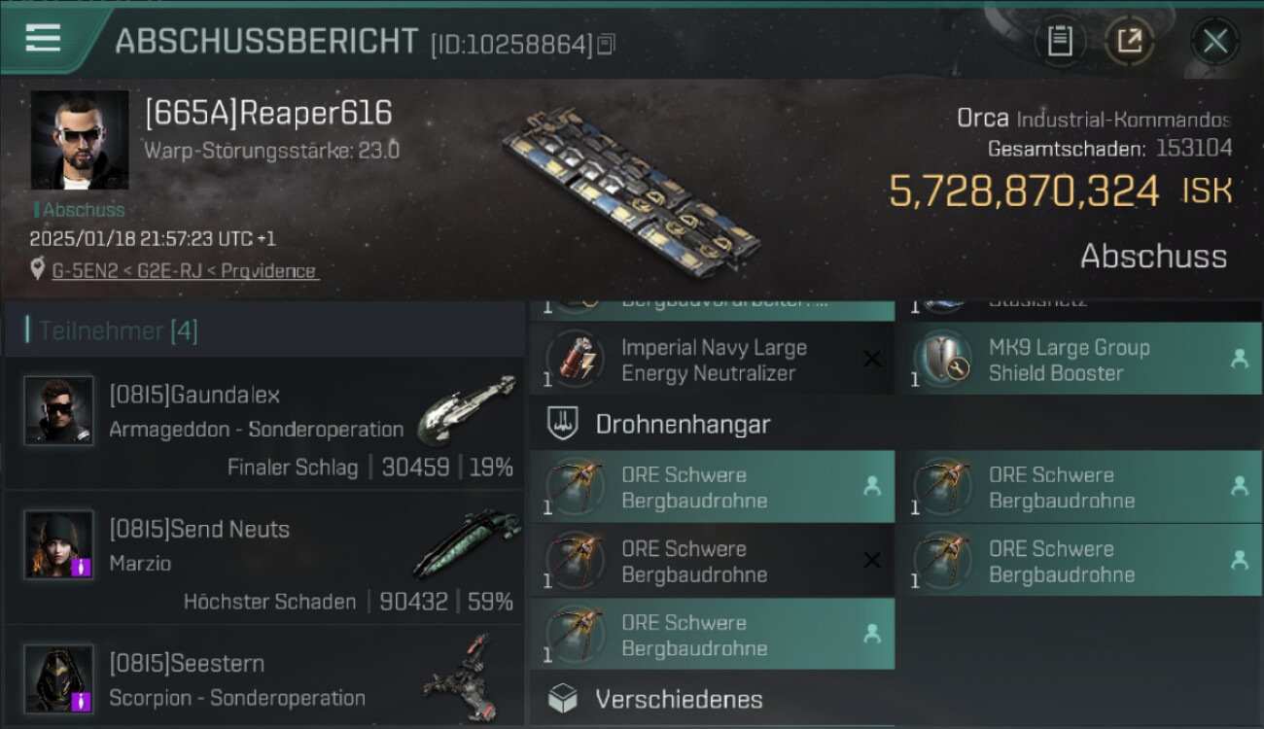Close the Abschussbericht window

[1214, 41]
